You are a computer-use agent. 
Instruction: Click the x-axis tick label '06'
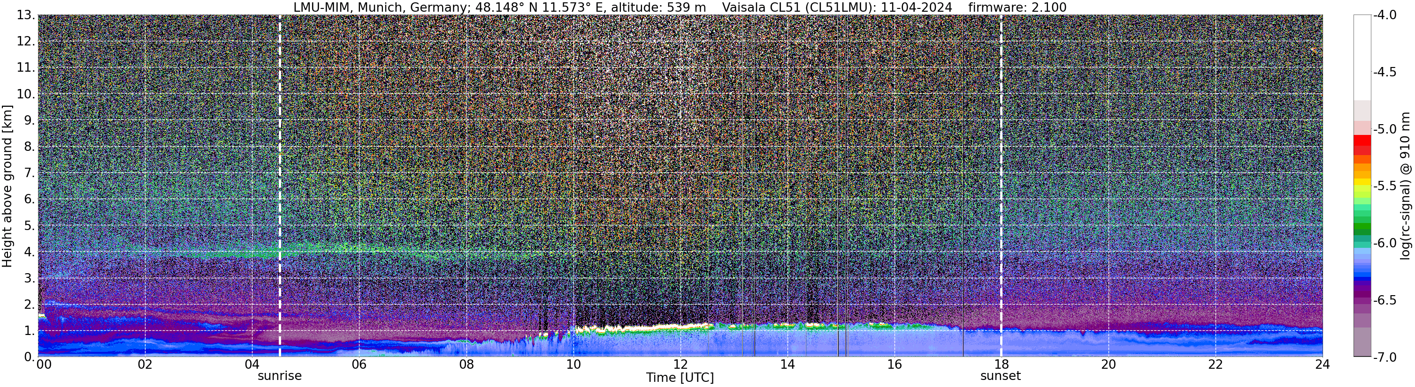pos(359,365)
